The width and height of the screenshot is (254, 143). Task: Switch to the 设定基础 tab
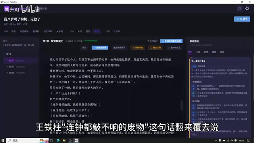tap(24, 31)
